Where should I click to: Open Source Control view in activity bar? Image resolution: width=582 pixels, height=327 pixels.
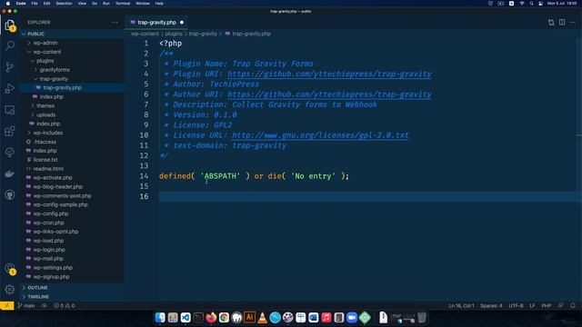[x=10, y=67]
